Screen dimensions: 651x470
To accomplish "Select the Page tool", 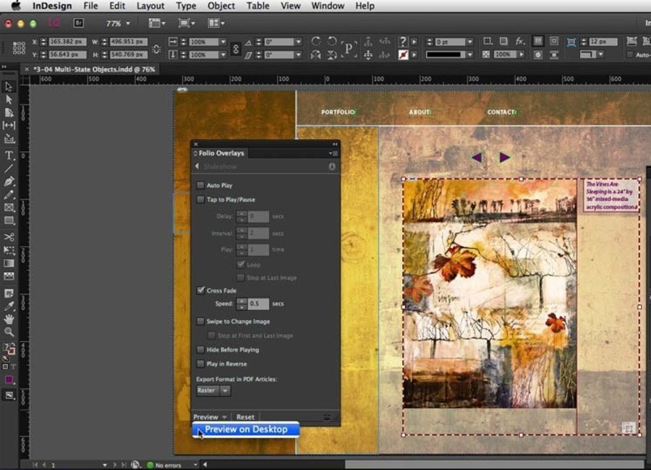I will (9, 112).
